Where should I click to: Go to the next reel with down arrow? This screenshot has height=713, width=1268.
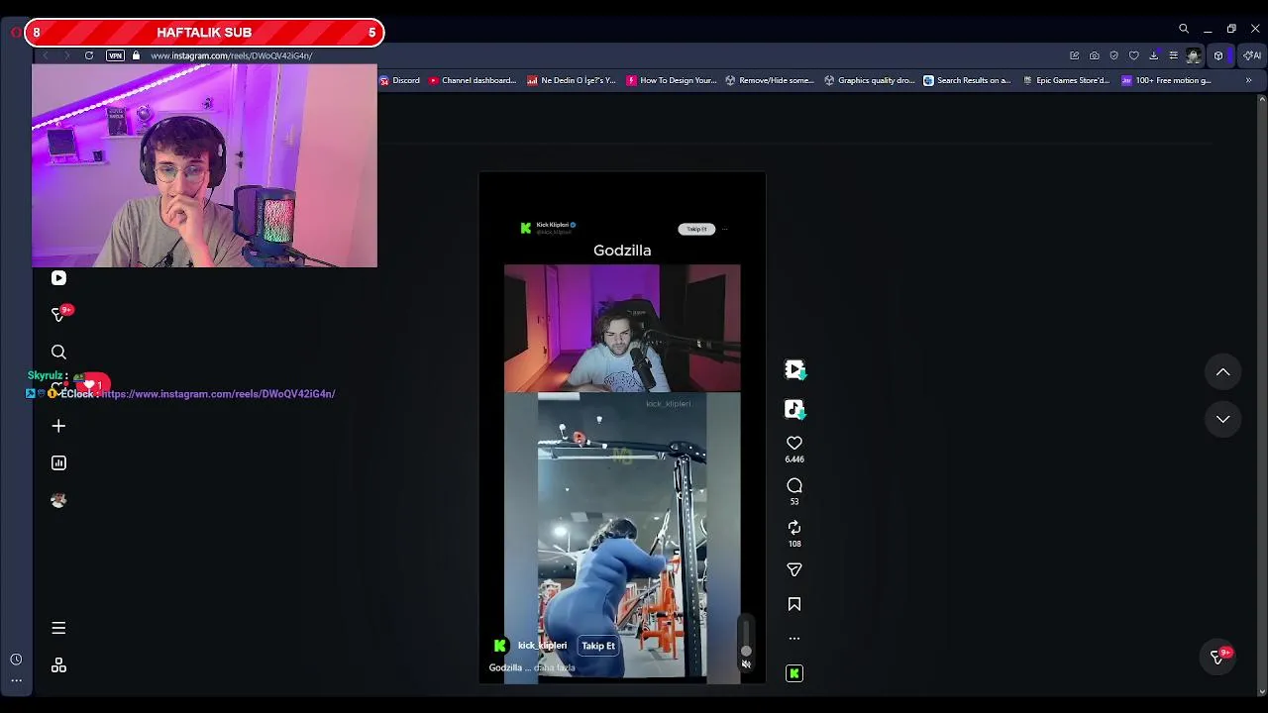coord(1223,419)
